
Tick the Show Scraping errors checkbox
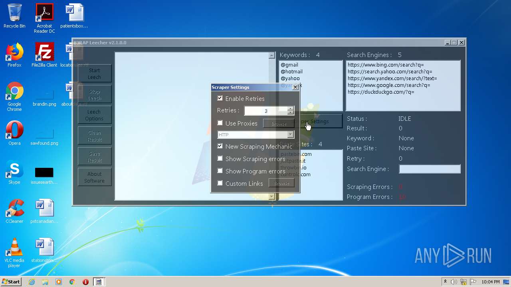[220, 158]
